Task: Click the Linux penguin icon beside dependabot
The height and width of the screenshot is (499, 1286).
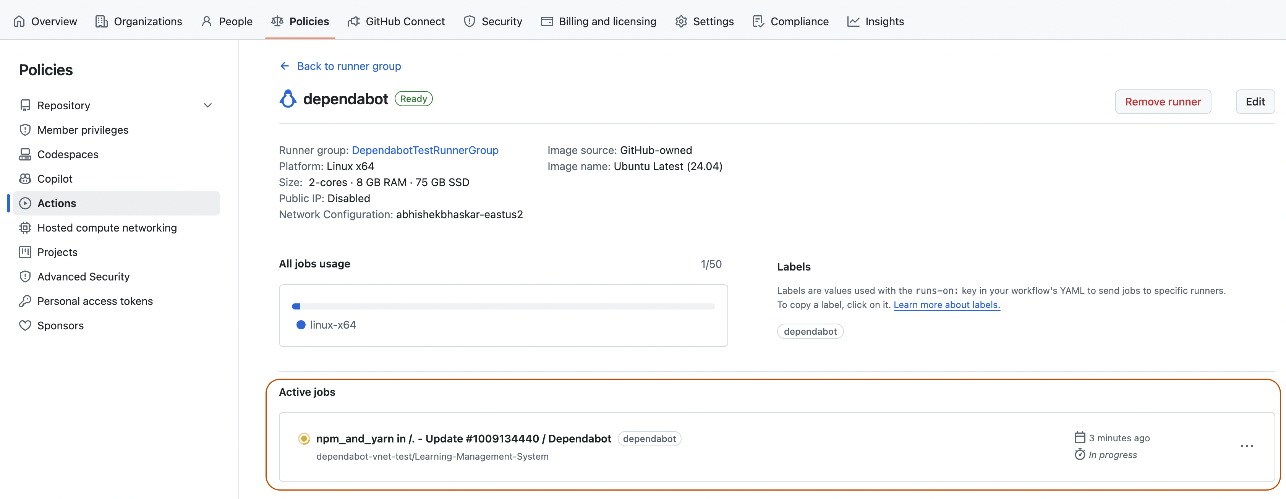Action: tap(288, 99)
